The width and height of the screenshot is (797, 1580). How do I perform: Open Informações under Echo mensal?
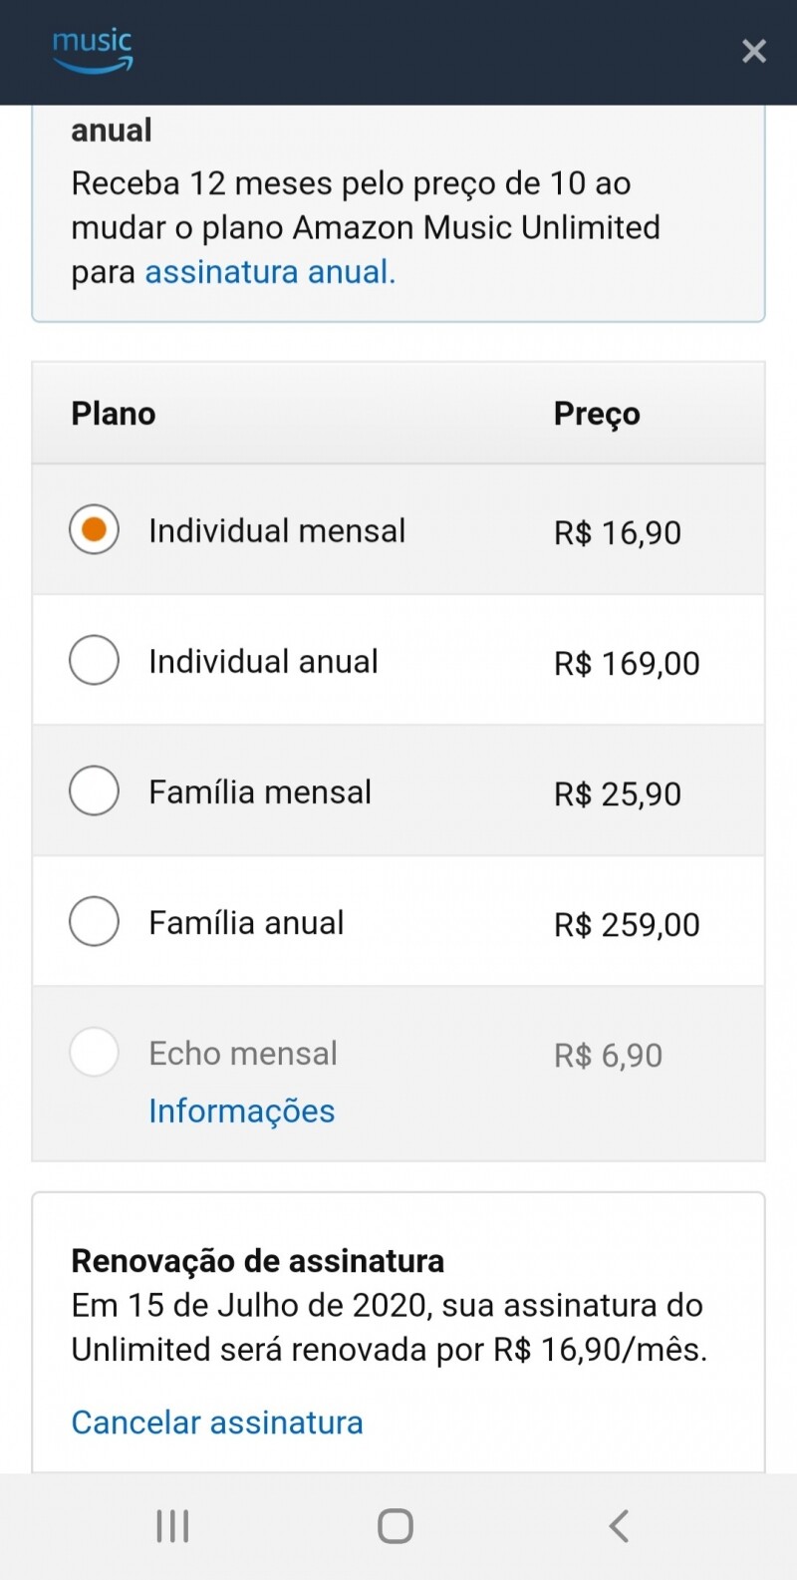pyautogui.click(x=242, y=1110)
